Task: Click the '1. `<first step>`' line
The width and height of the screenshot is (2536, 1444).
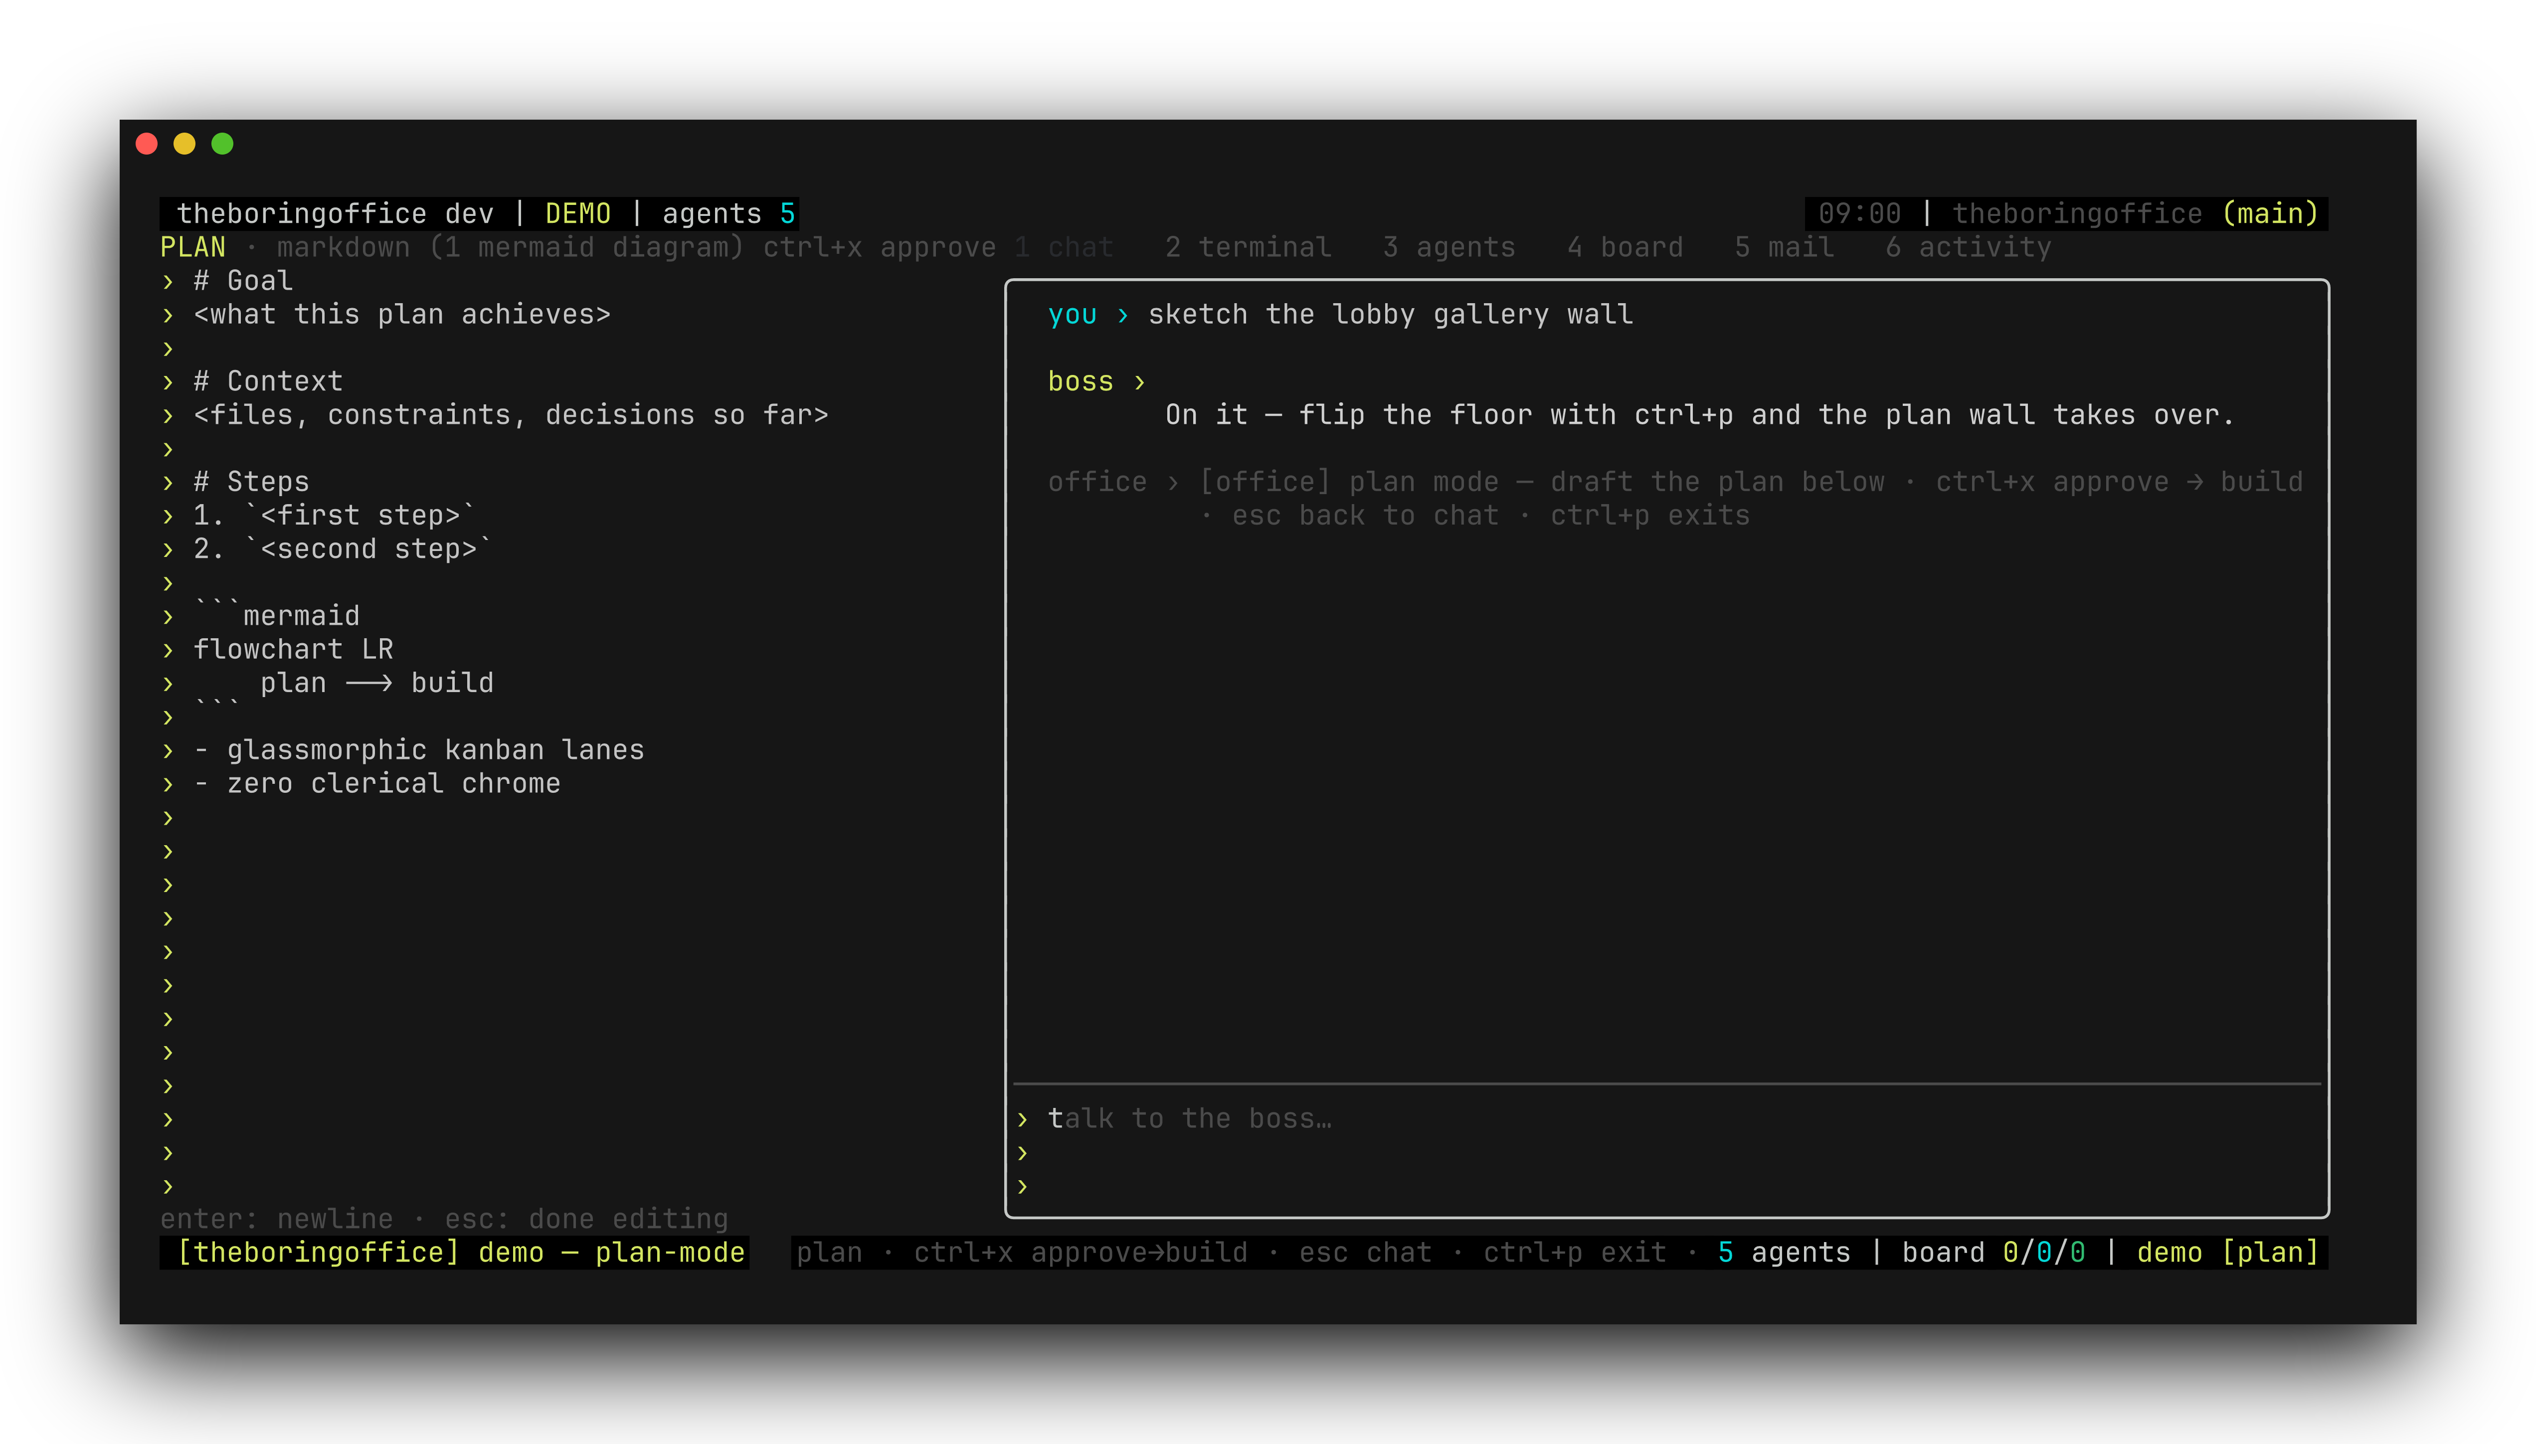Action: pos(334,516)
